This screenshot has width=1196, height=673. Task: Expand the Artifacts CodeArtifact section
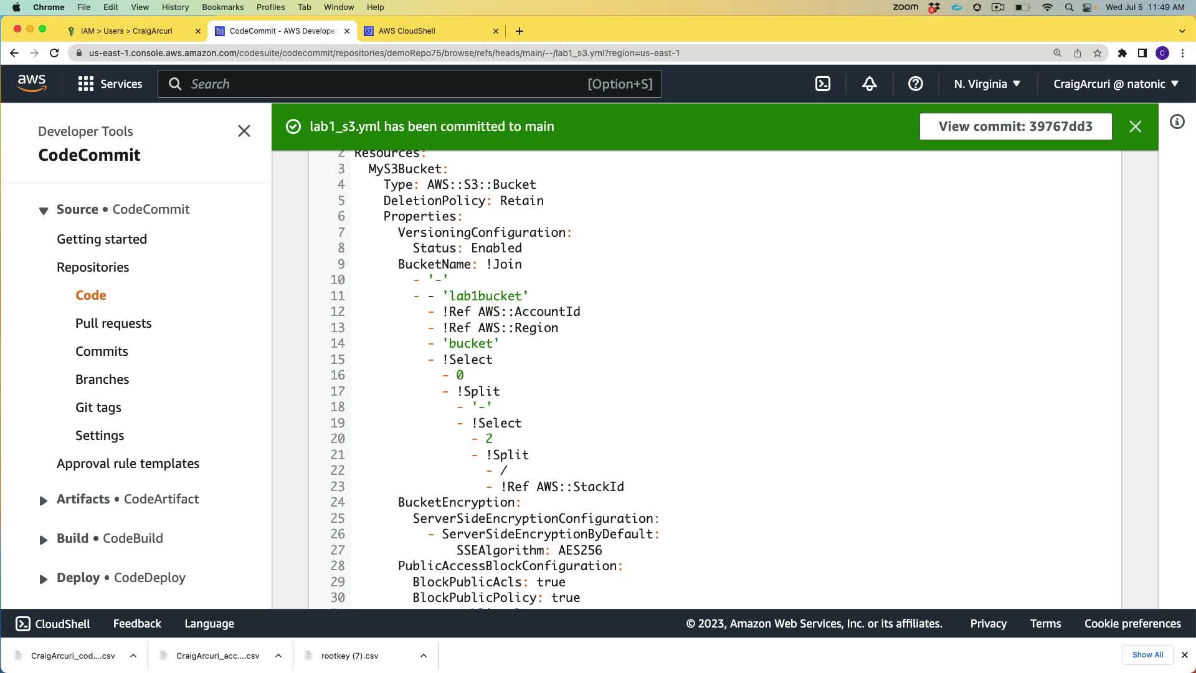click(x=44, y=500)
